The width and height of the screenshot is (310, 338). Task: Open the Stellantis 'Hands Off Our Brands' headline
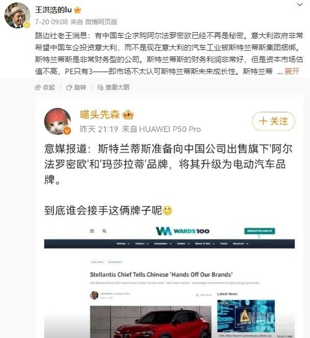161,274
